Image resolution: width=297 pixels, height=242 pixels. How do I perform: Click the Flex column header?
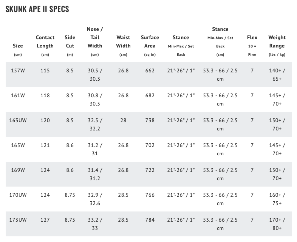coord(252,37)
